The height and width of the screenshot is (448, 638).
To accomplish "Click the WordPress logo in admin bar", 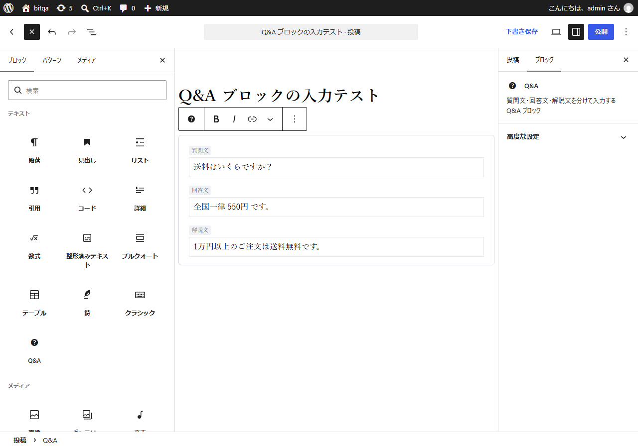I will (x=8, y=8).
